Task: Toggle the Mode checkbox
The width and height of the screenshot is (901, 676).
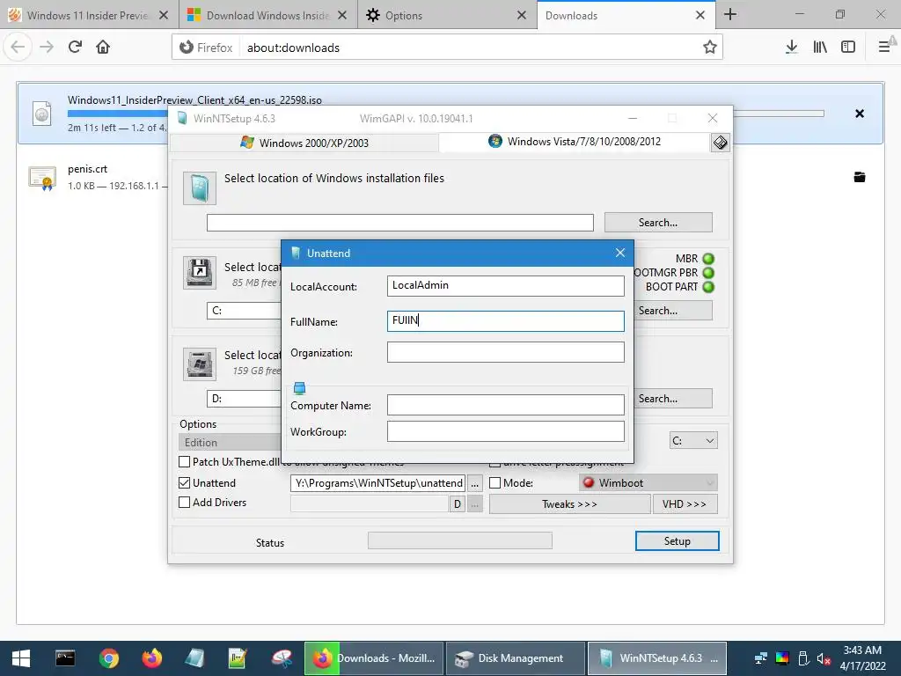Action: coord(494,483)
